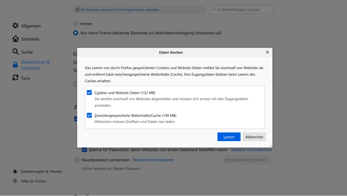Uncheck Cookies und Website-Daten checkbox
This screenshot has width=347, height=196.
pyautogui.click(x=89, y=93)
